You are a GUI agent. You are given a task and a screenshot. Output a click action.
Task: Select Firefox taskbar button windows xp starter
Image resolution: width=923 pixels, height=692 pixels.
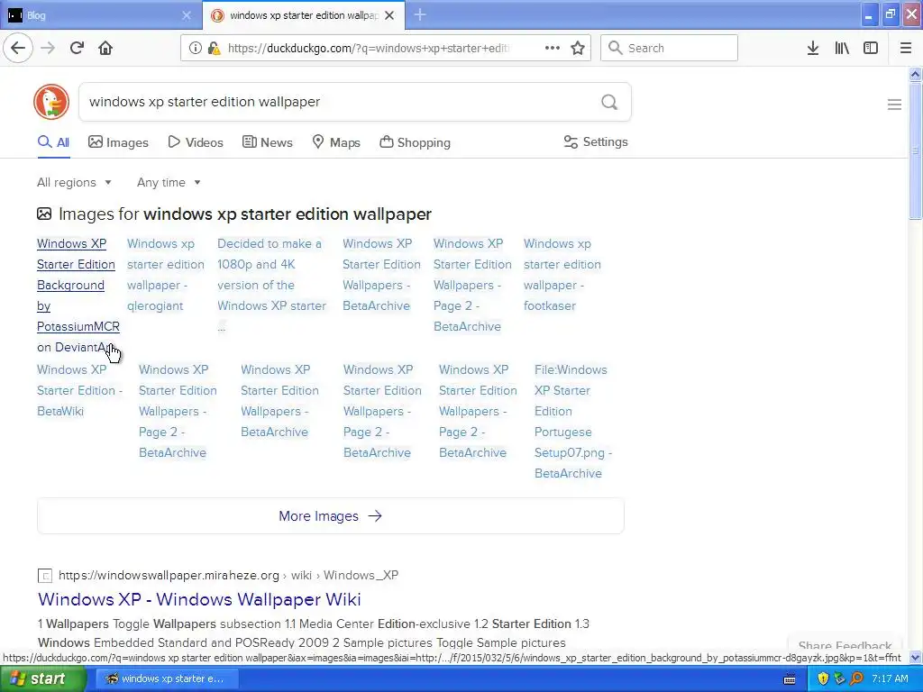pos(167,678)
